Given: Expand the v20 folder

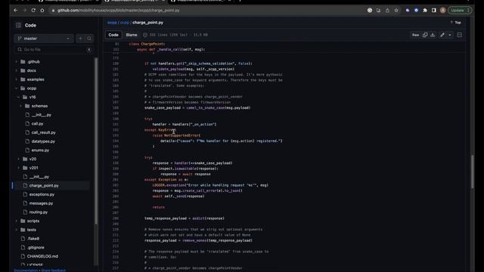Looking at the screenshot, I should 18,159.
